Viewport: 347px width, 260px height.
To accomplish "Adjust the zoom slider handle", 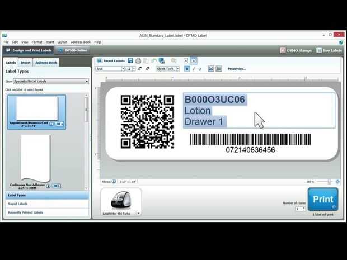I will pos(330,182).
